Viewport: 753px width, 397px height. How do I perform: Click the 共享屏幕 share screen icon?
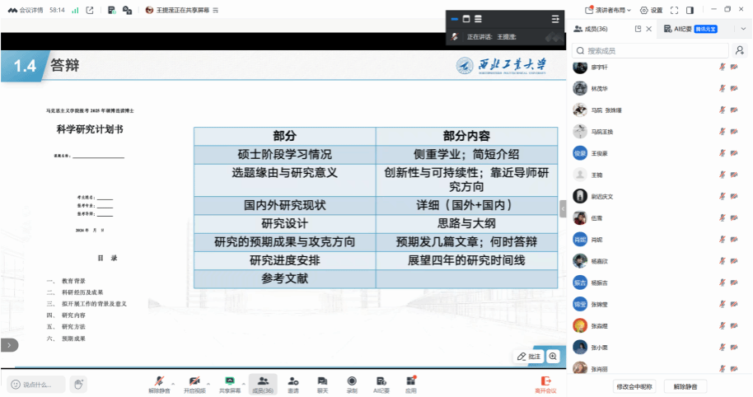(x=230, y=381)
